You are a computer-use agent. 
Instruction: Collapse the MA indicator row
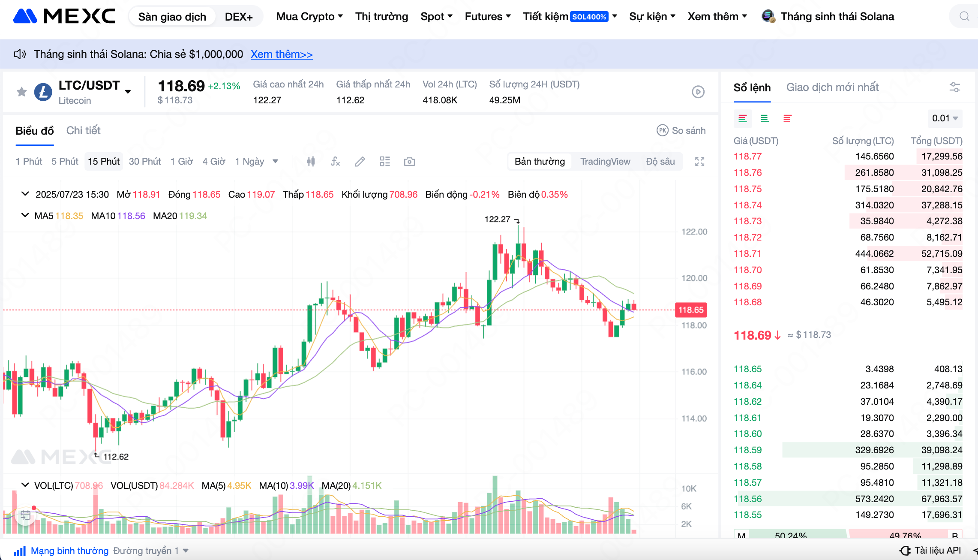coord(25,215)
